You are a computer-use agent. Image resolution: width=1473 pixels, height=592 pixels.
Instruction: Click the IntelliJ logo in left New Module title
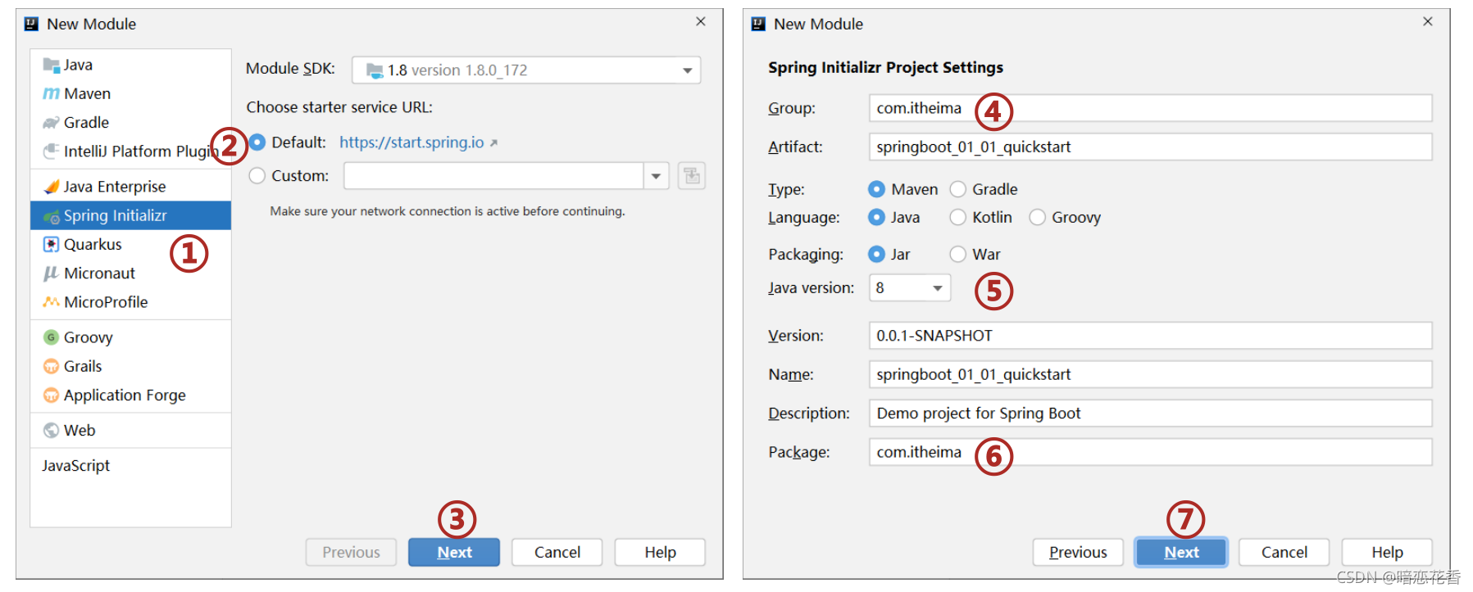tap(31, 24)
